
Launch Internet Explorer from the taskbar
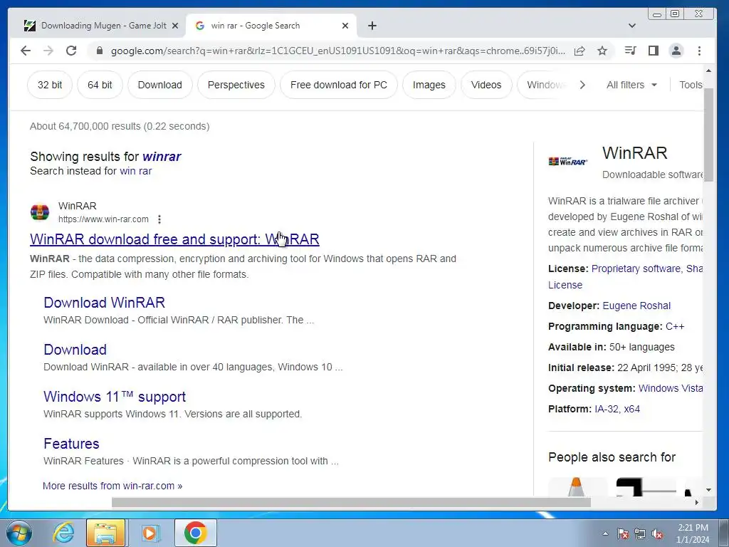click(63, 533)
